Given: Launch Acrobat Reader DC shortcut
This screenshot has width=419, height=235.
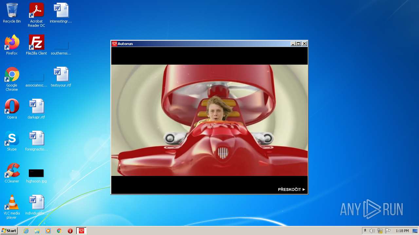Looking at the screenshot, I should (36, 15).
